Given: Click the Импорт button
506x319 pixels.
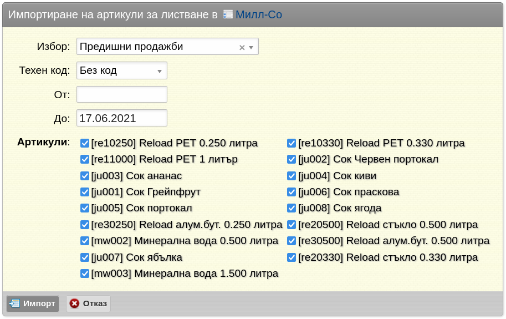Looking at the screenshot, I should [x=33, y=303].
